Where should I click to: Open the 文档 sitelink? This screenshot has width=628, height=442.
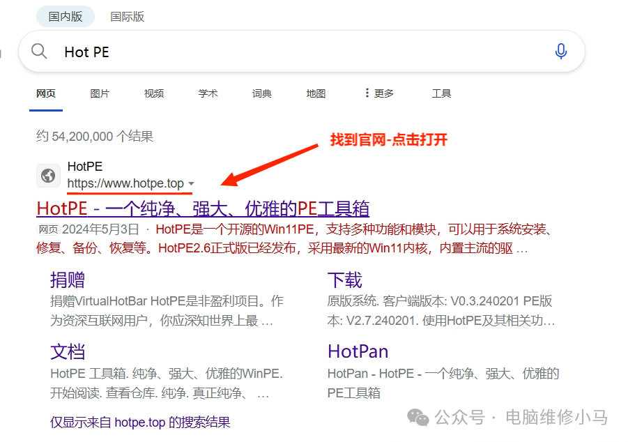(x=68, y=352)
